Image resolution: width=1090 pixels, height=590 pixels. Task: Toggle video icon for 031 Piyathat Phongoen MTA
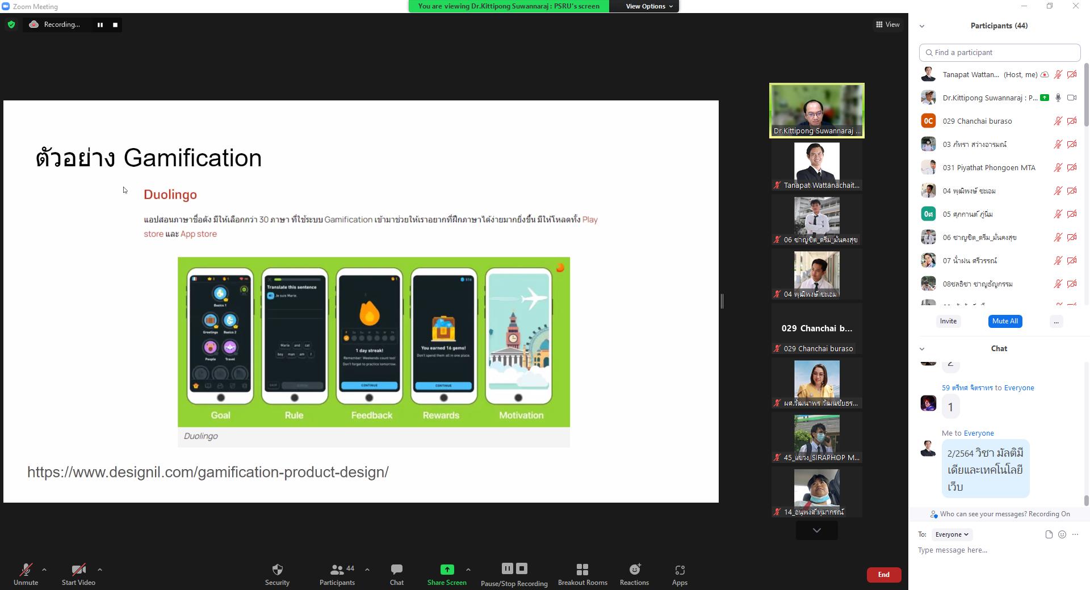pos(1072,168)
